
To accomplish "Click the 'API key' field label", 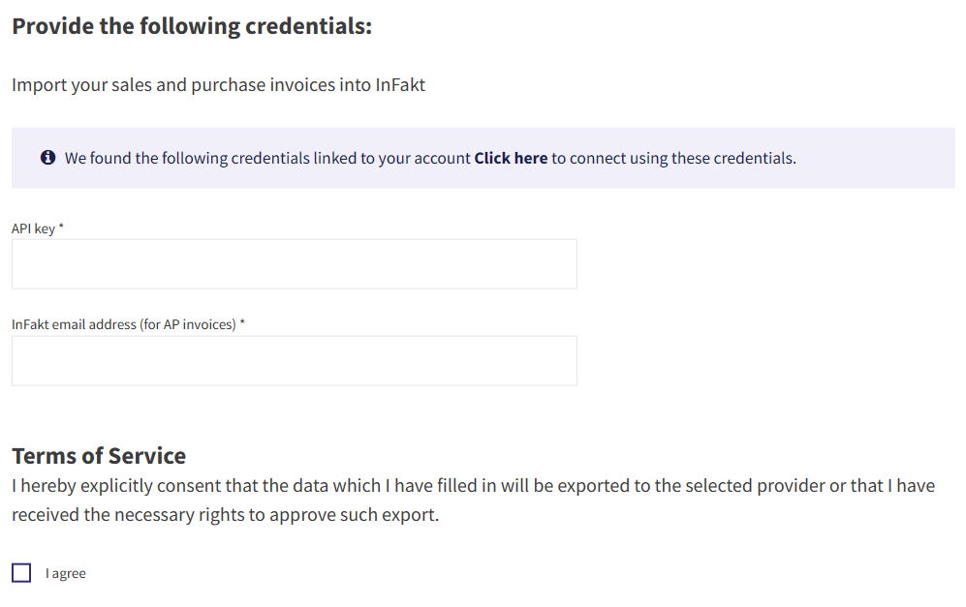I will point(33,228).
